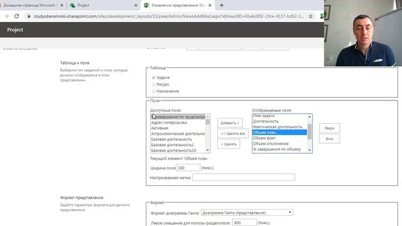The height and width of the screenshot is (226, 402).
Task: Switch to Изменение представления browser tab
Action: click(178, 5)
